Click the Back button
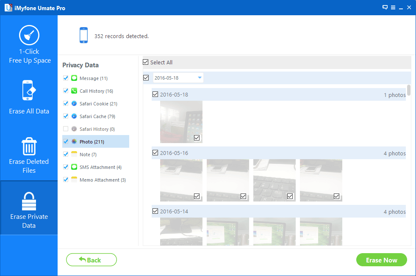This screenshot has height=276, width=416. (x=91, y=260)
